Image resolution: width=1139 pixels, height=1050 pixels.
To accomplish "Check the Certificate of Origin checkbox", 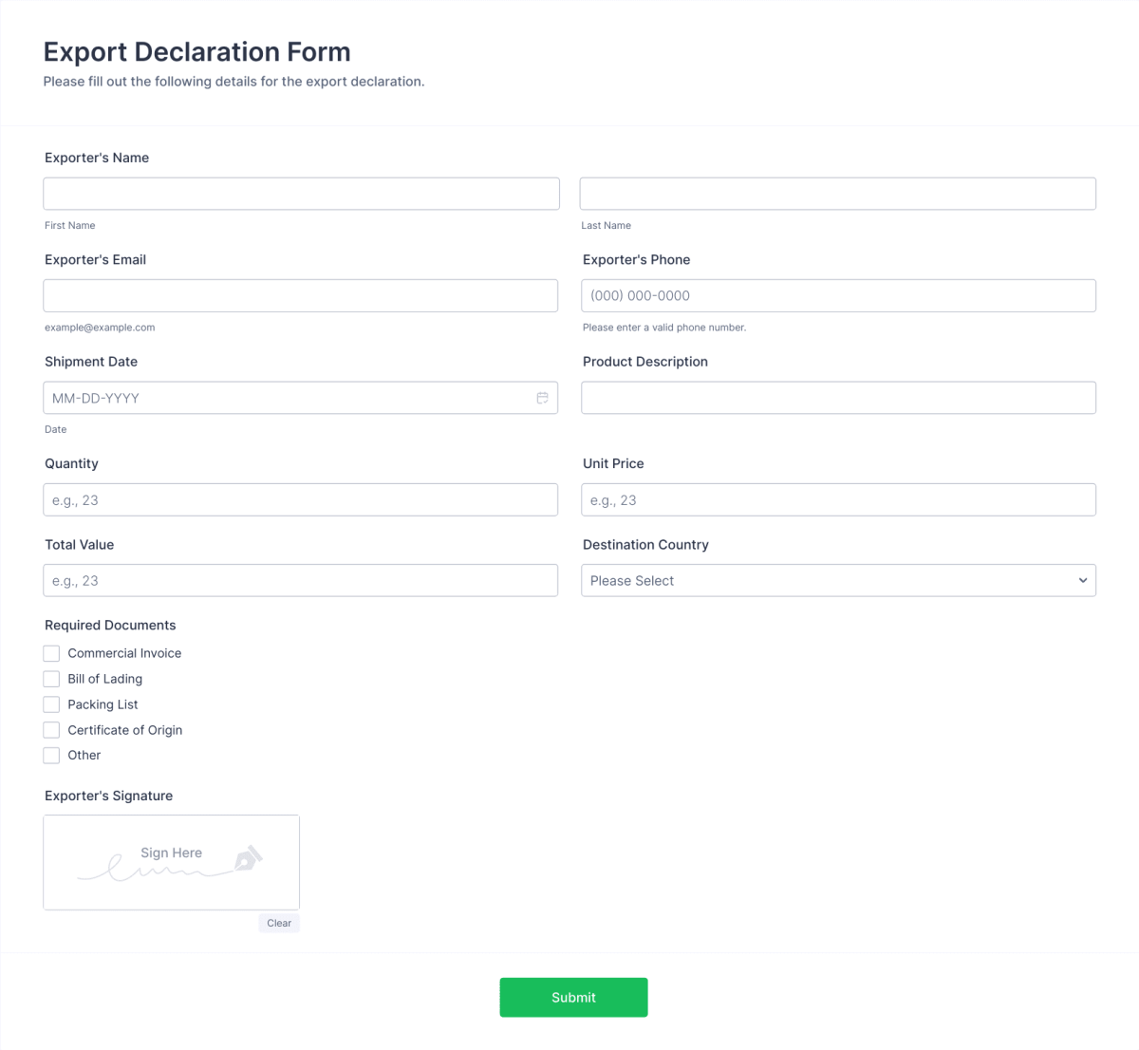I will click(51, 729).
